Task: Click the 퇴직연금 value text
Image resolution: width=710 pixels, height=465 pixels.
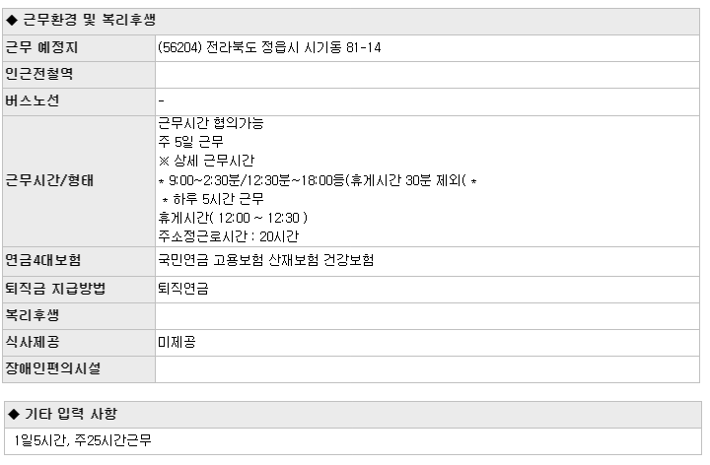Action: pyautogui.click(x=183, y=289)
